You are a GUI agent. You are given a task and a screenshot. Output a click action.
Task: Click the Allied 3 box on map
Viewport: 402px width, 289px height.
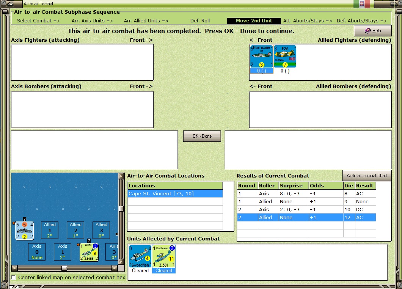(101, 230)
